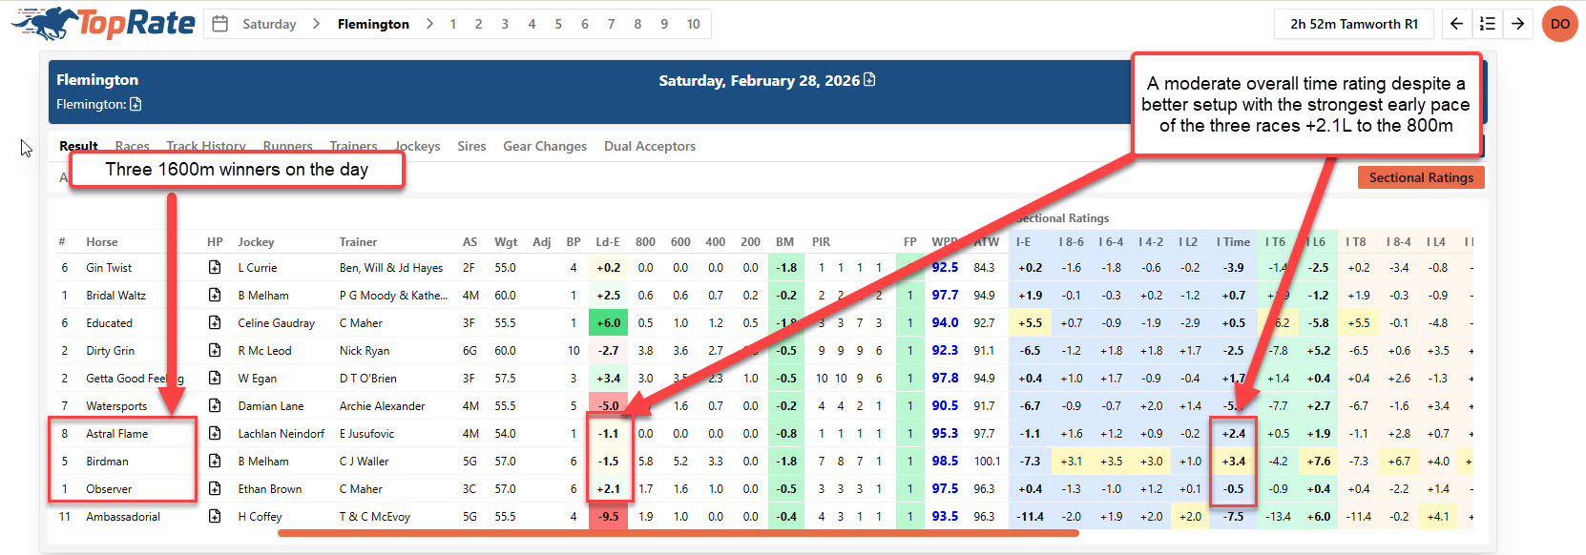Expand the chevron after Saturday
This screenshot has width=1586, height=555.
[316, 24]
